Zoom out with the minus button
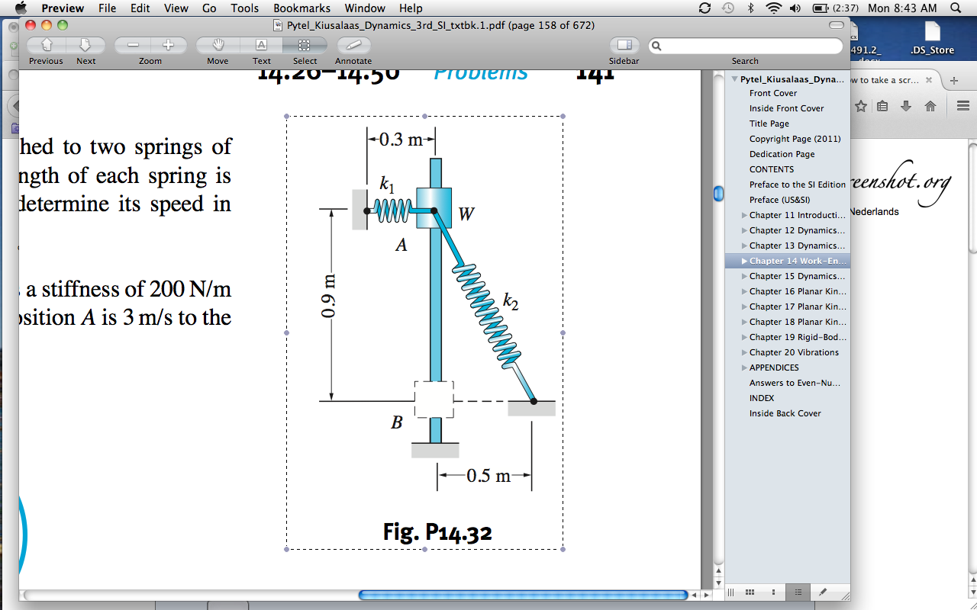 132,45
